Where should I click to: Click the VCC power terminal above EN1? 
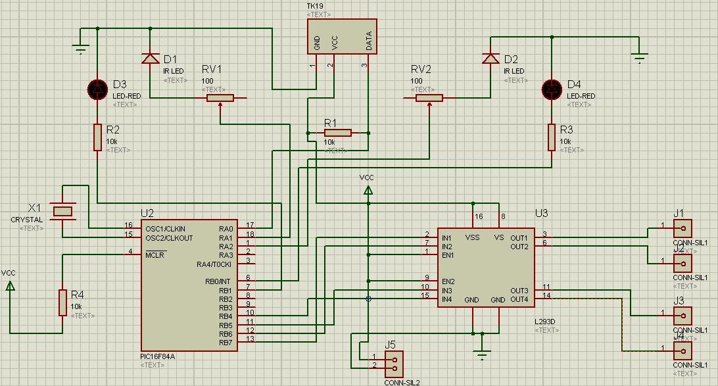pyautogui.click(x=368, y=189)
